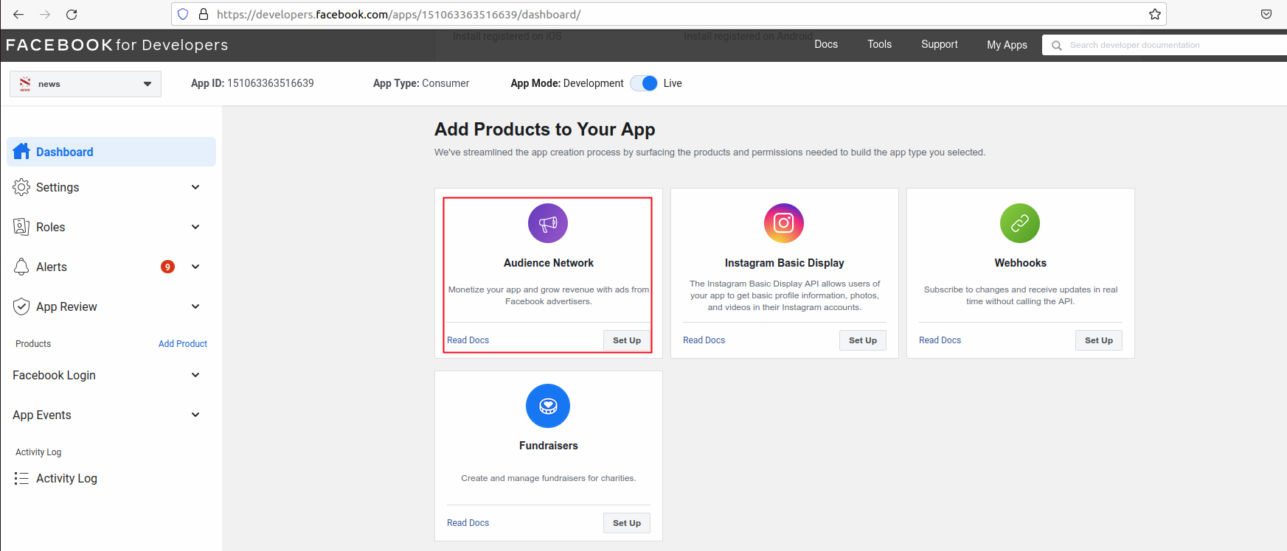Click the green Webhooks link icon

click(x=1019, y=223)
